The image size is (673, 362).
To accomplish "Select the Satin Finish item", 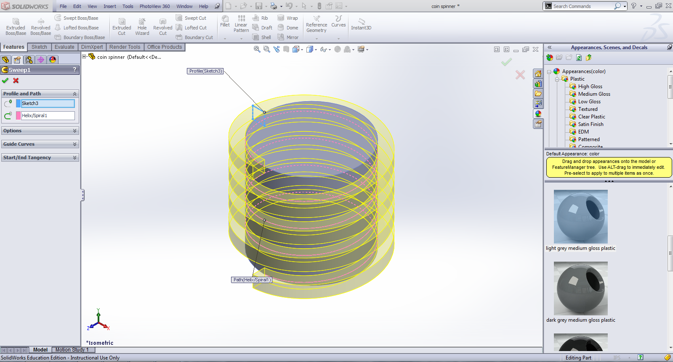I will pos(591,124).
